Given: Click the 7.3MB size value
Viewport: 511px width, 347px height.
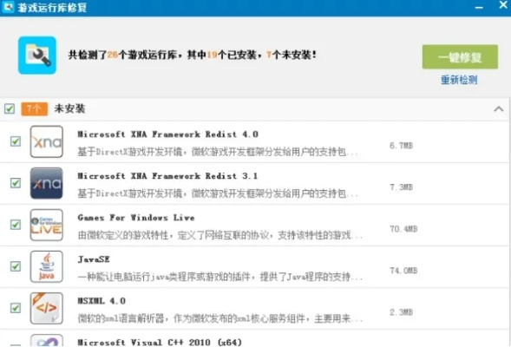Looking at the screenshot, I should (401, 187).
